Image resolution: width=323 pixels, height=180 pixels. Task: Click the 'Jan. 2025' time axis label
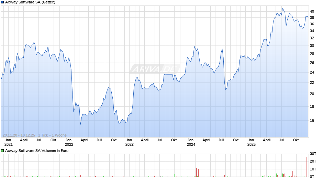pyautogui.click(x=251, y=142)
